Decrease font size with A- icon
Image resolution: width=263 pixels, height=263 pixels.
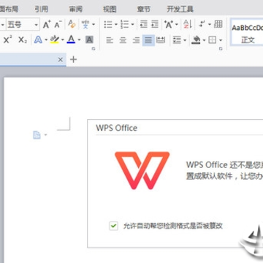pyautogui.click(x=58, y=24)
